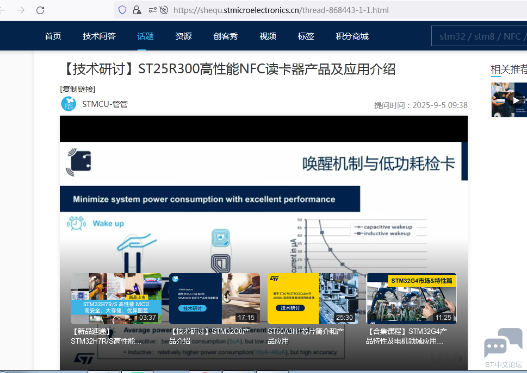
Task: Click the play icon on 相关推荐 video
Action: (x=515, y=100)
